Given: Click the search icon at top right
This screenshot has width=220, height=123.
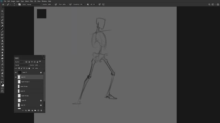Looking at the screenshot, I should [x=209, y=4].
